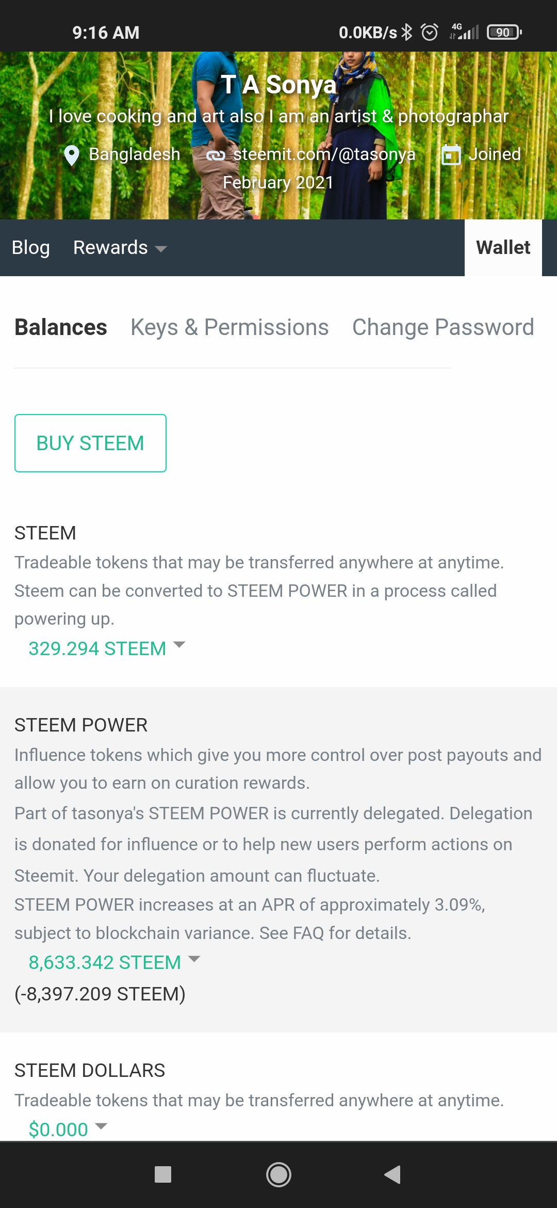
Task: Tap the alarm clock status icon
Action: (x=429, y=33)
